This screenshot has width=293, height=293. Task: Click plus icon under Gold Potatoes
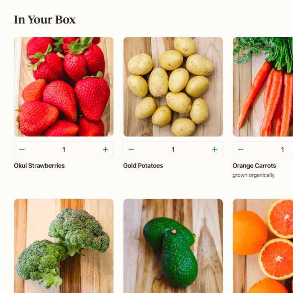click(x=215, y=149)
